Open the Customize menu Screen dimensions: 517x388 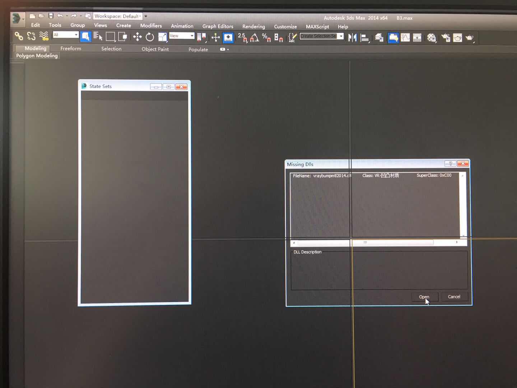[285, 27]
